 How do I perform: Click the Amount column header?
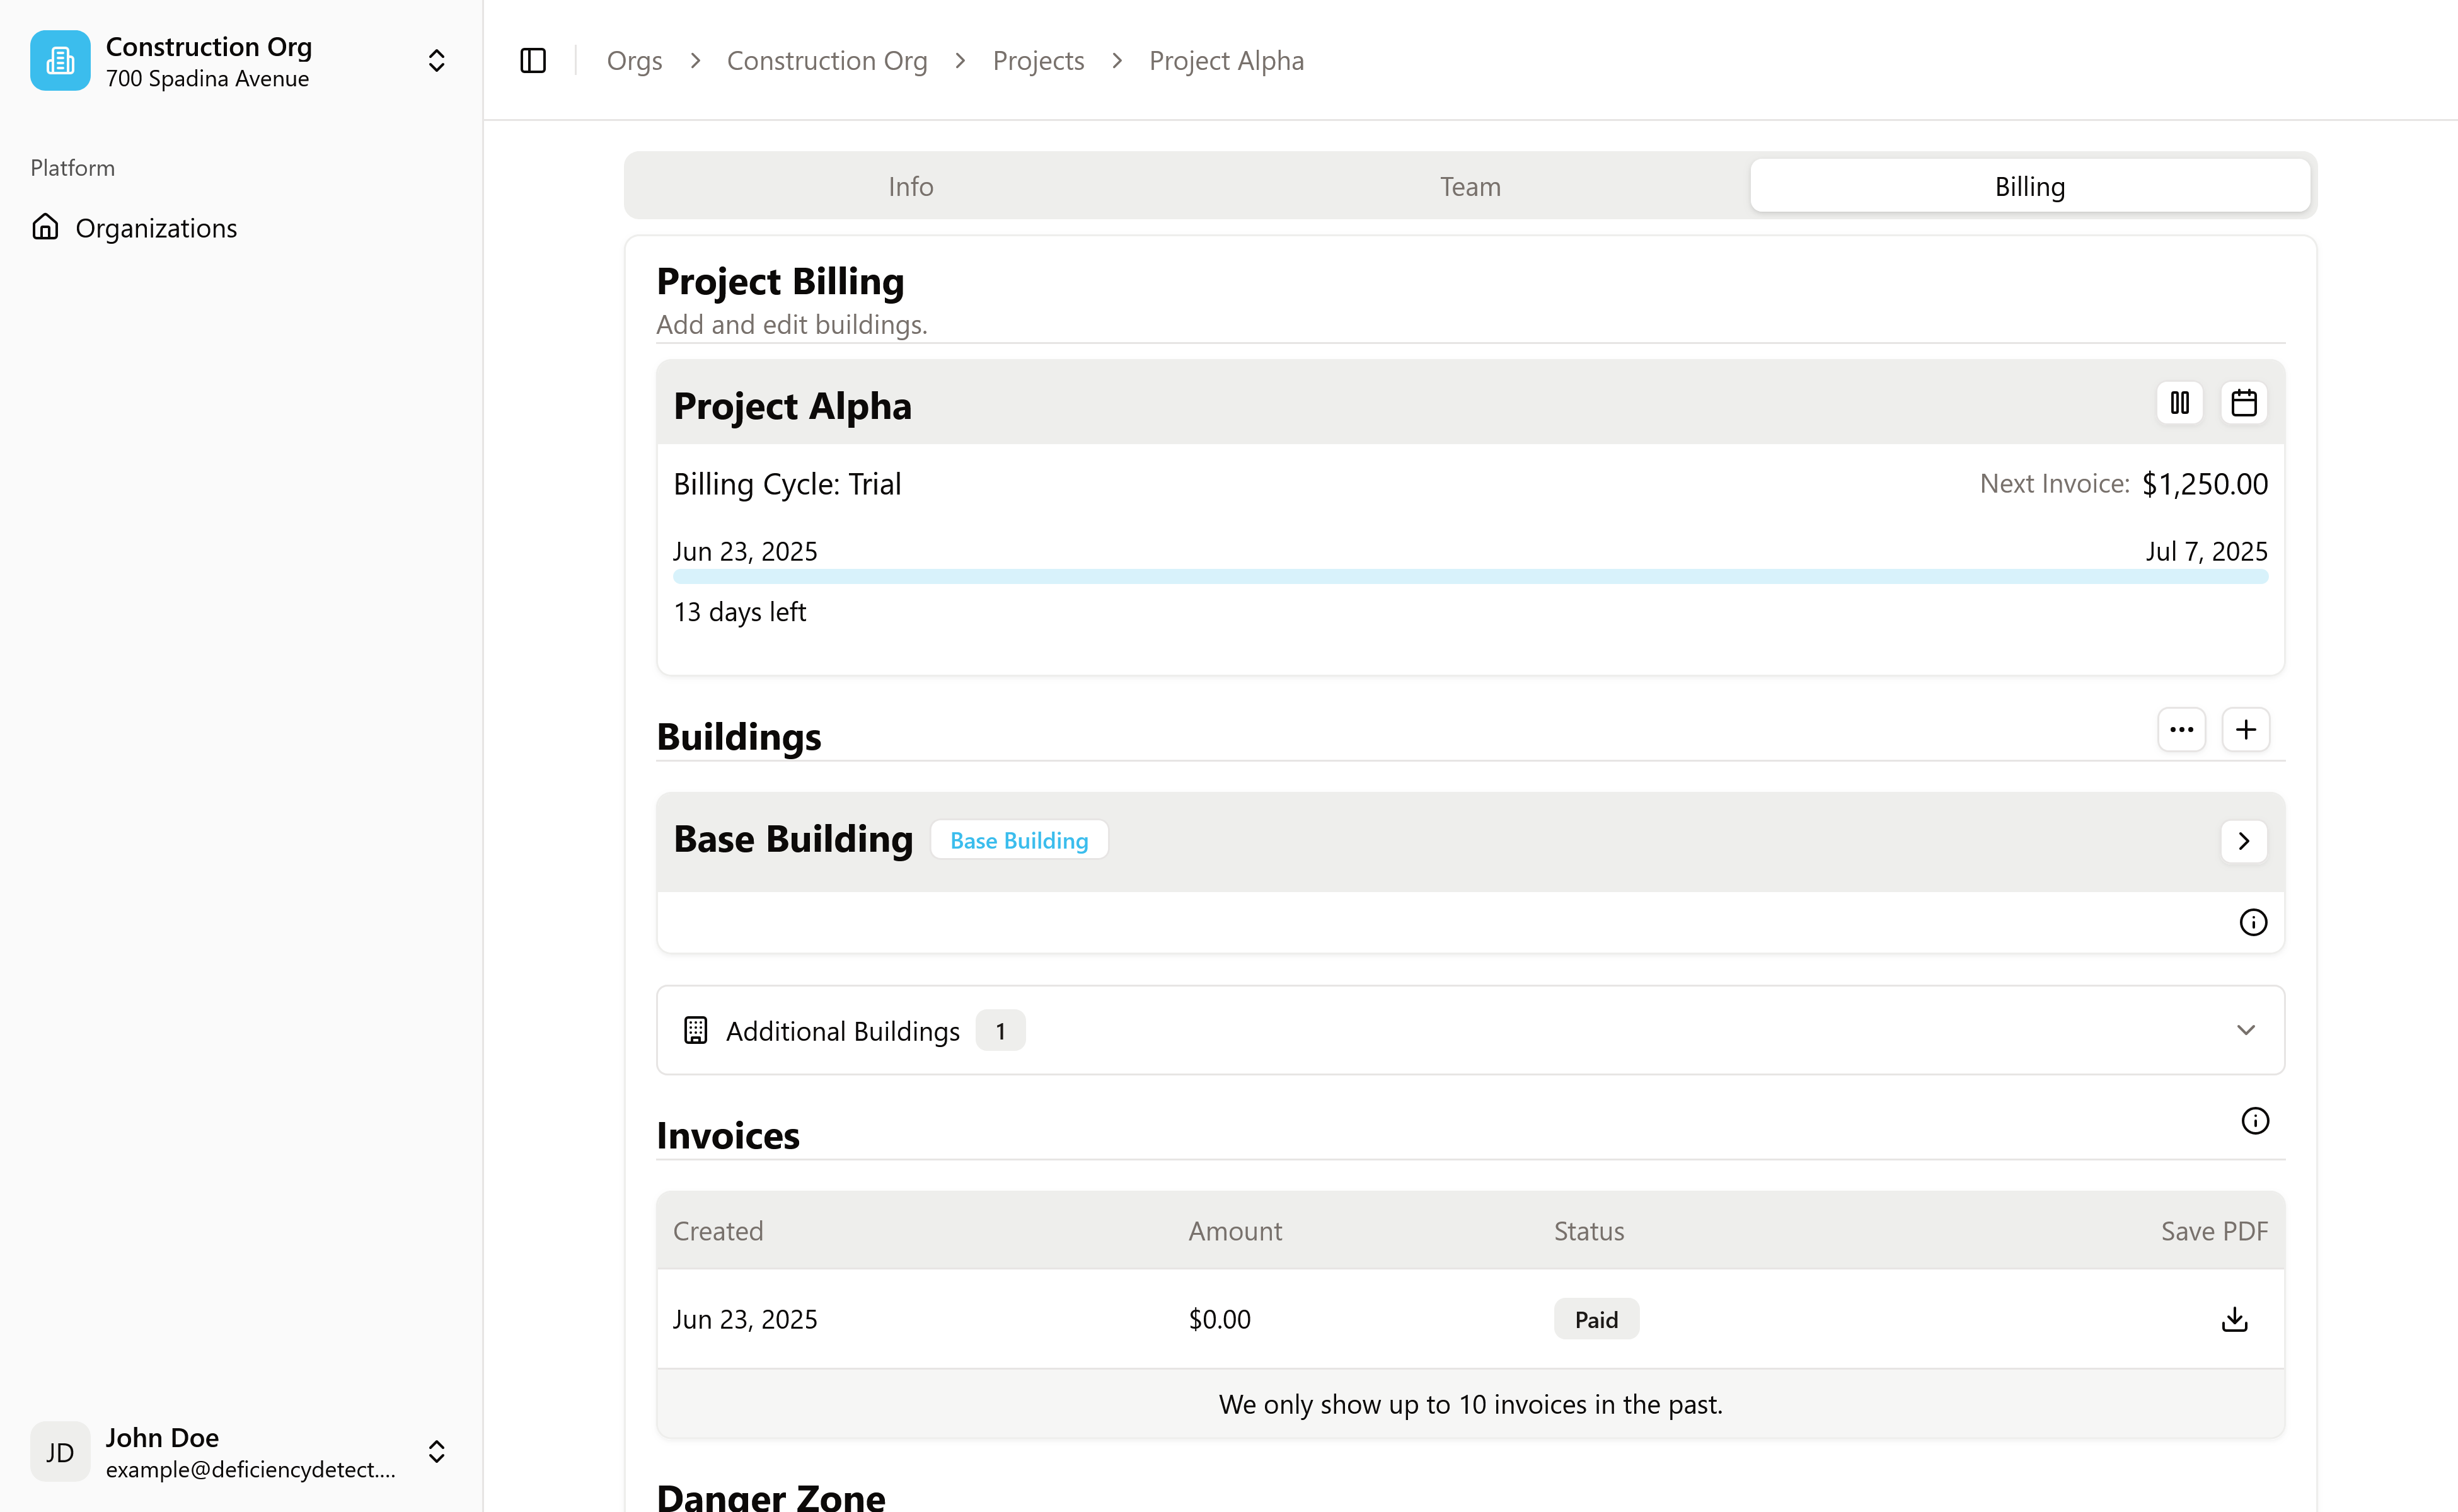1235,1231
